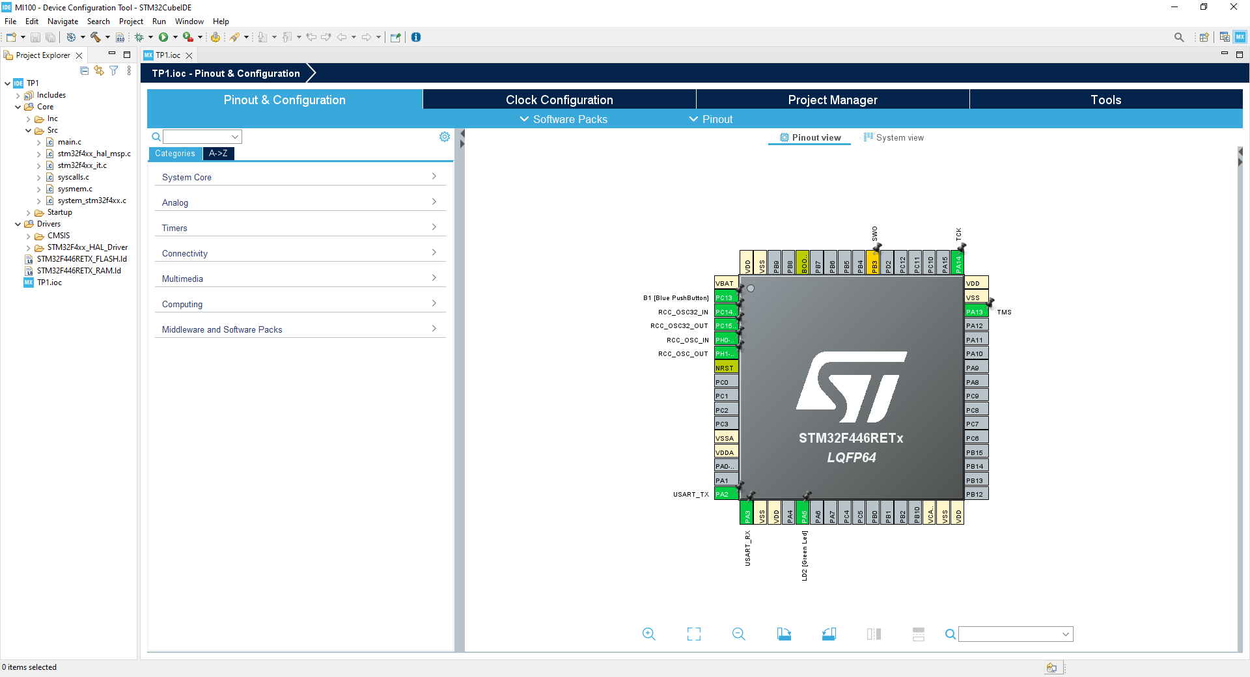
Task: Rotate the chip view counter-clockwise
Action: (829, 634)
